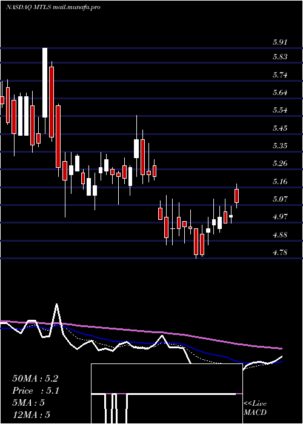Click the tallest white candlestick reaching 5.91
The width and height of the screenshot is (303, 424).
pyautogui.click(x=45, y=82)
